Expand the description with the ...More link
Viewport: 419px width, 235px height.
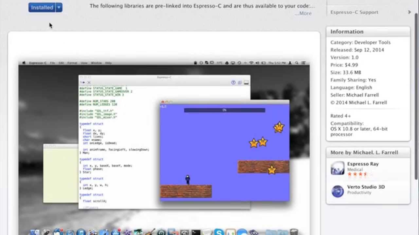tap(303, 13)
